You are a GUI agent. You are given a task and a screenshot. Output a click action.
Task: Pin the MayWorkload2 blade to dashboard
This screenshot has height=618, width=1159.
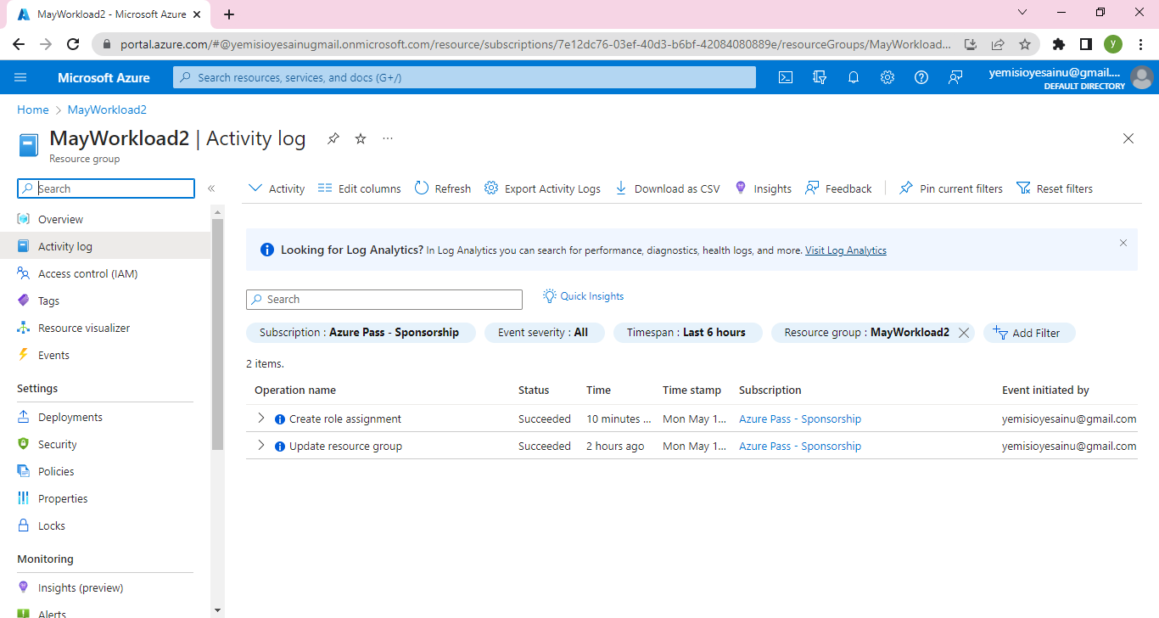(333, 138)
